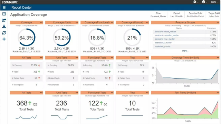
Task: Open options on All Tests total widget
Action: coord(41,93)
